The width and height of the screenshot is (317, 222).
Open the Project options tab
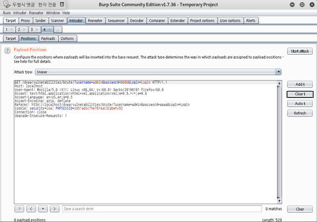202,21
